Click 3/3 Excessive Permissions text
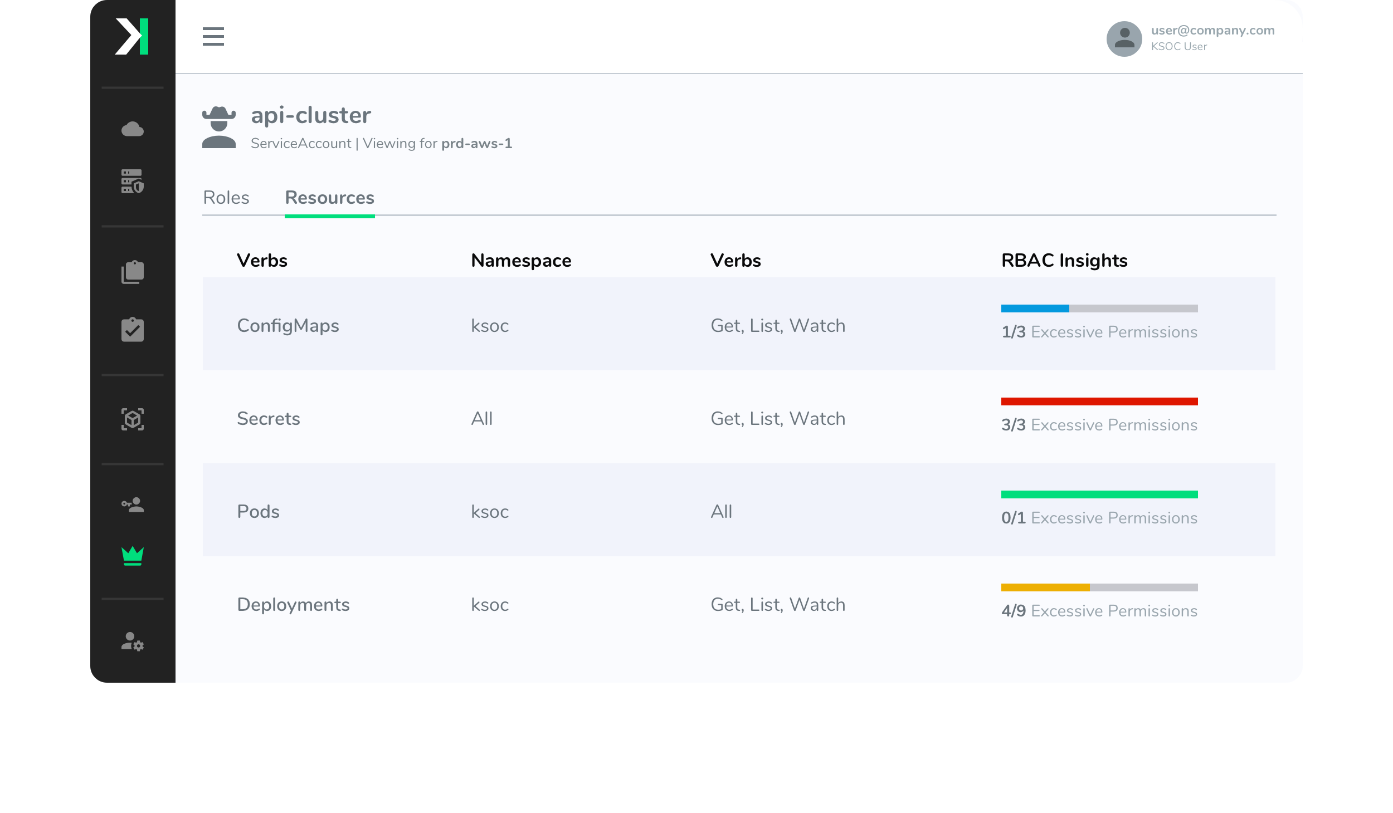1393x813 pixels. [x=1099, y=425]
